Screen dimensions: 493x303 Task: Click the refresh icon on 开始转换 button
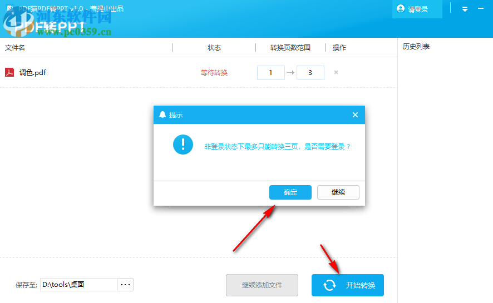pos(329,285)
